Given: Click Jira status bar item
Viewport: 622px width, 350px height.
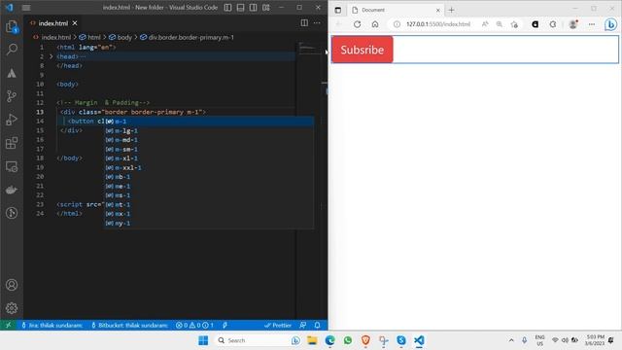Looking at the screenshot, I should [52, 325].
